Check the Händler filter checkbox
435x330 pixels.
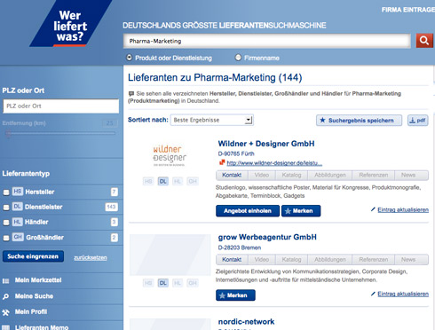coord(6,223)
